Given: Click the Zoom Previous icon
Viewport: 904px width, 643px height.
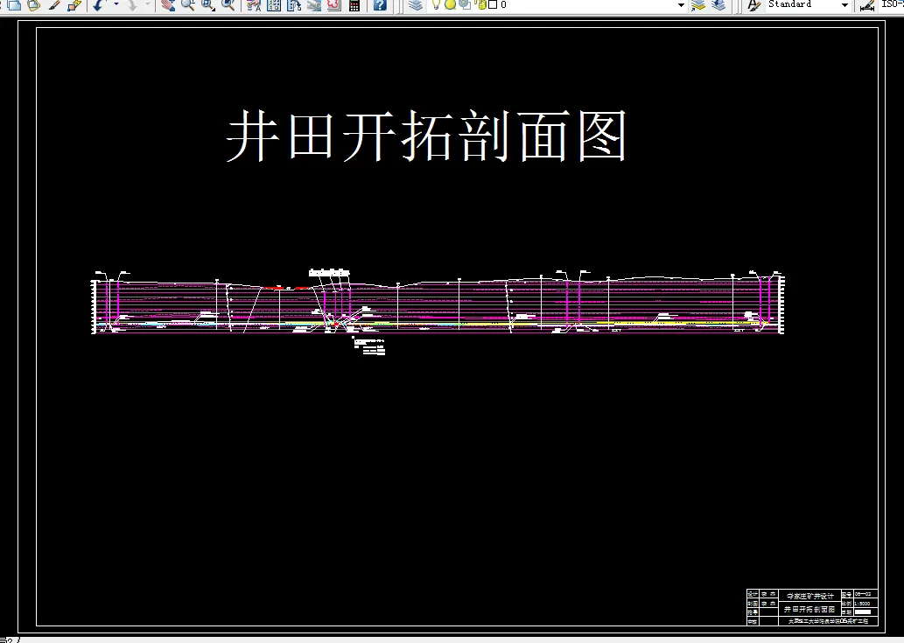Looking at the screenshot, I should (x=228, y=5).
